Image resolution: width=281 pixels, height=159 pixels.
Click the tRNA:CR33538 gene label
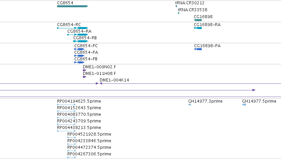tap(193, 10)
